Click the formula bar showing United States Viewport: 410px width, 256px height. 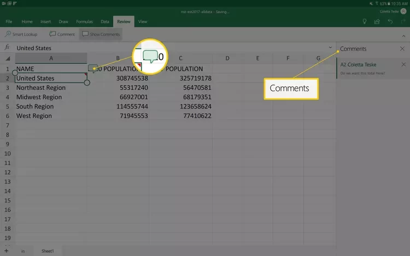click(x=164, y=47)
